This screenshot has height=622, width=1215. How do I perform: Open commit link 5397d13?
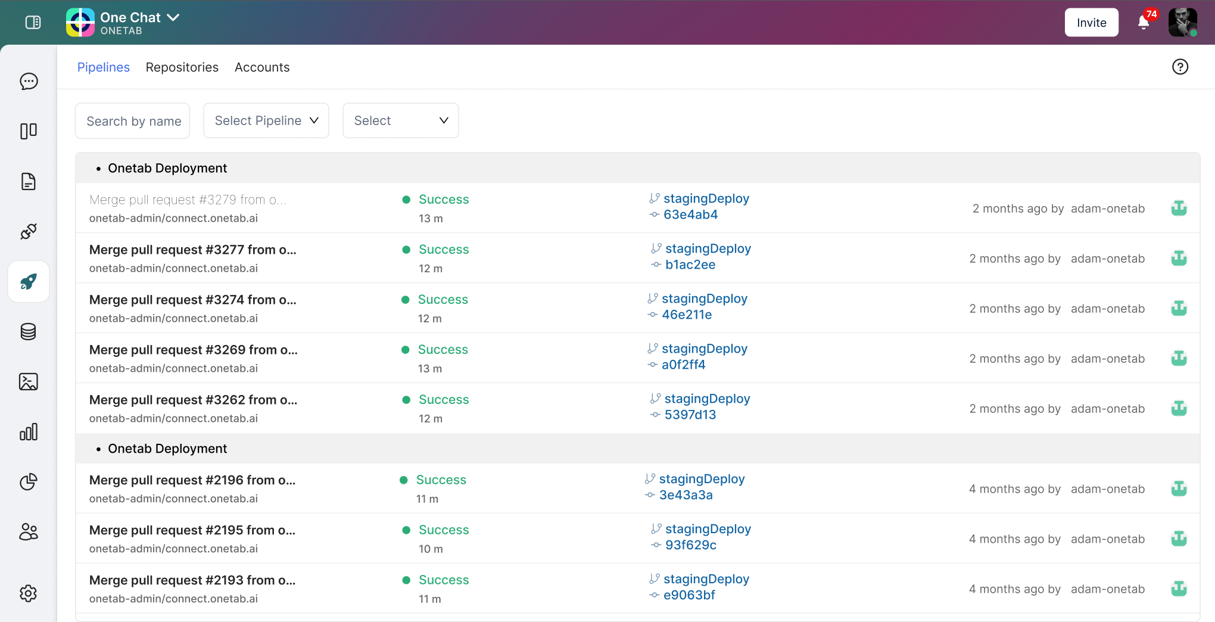(690, 415)
